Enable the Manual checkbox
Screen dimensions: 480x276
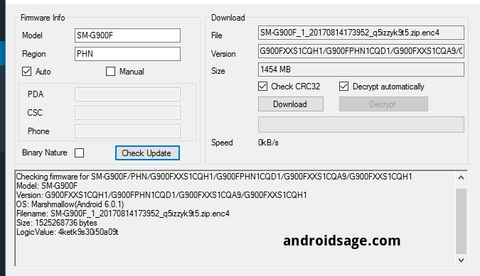tap(110, 72)
